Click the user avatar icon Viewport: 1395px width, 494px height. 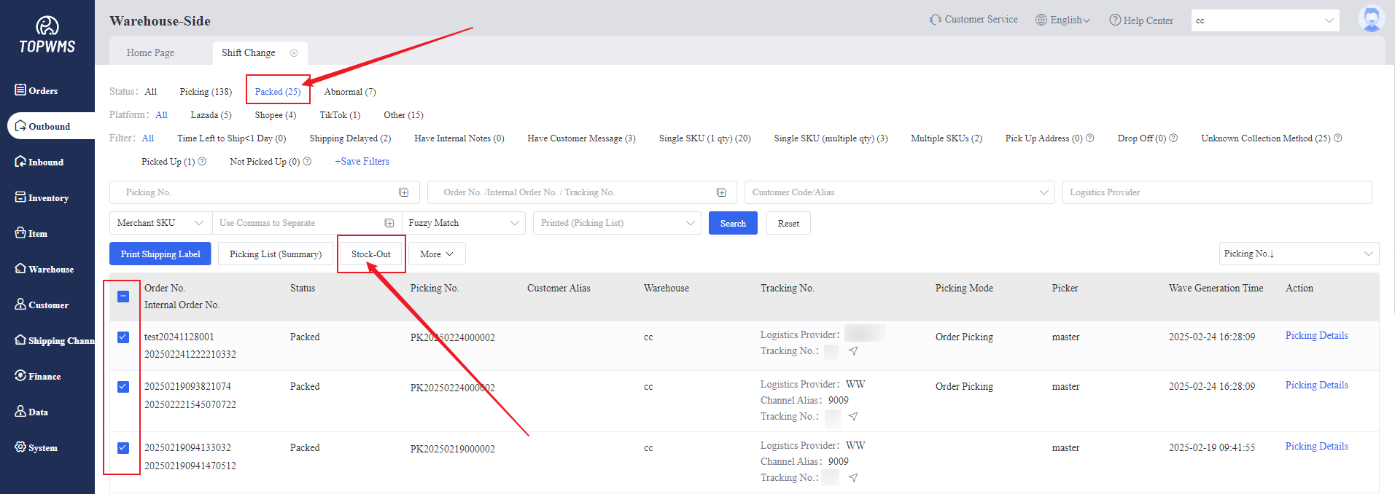(1371, 19)
